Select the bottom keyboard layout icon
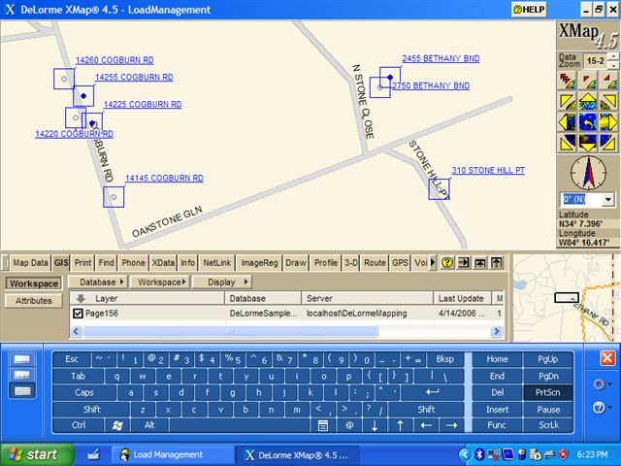621x466 pixels. click(x=22, y=391)
